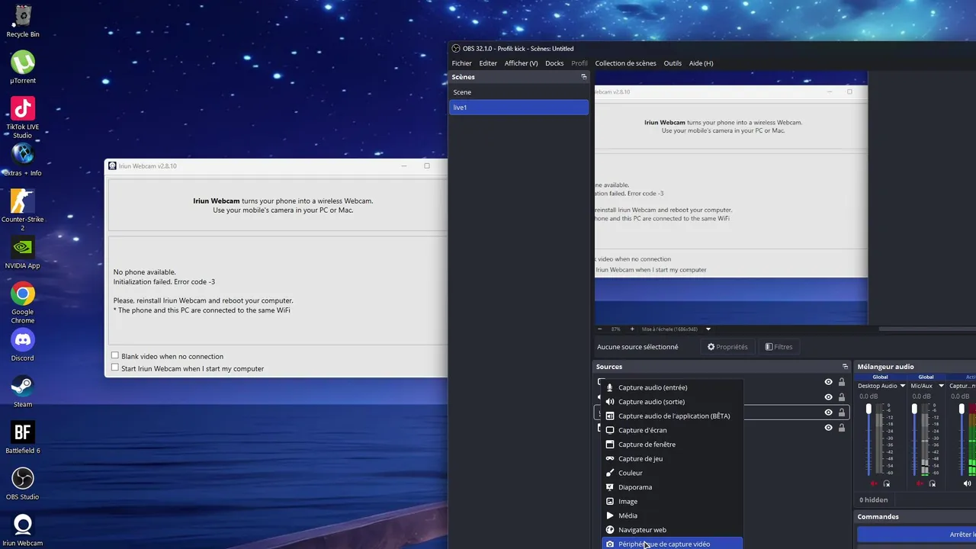The image size is (976, 549).
Task: Toggle visibility eye of the outlined source row
Action: (828, 413)
